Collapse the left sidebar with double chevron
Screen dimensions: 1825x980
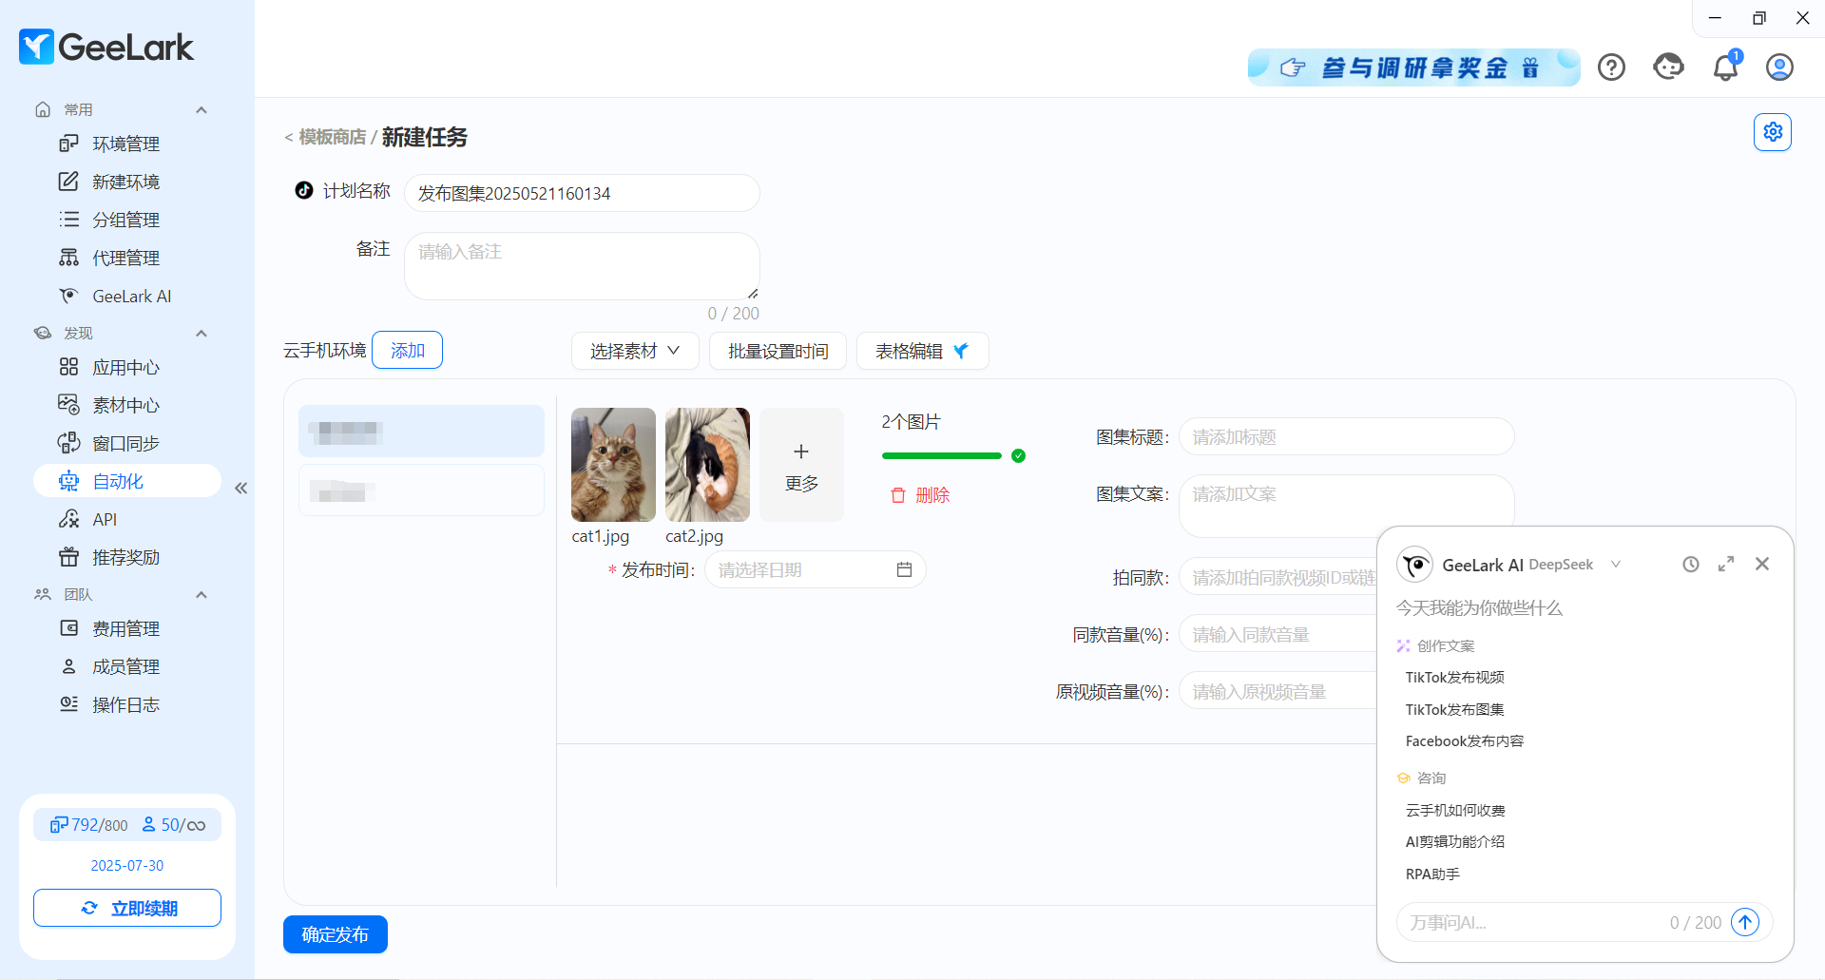coord(241,488)
